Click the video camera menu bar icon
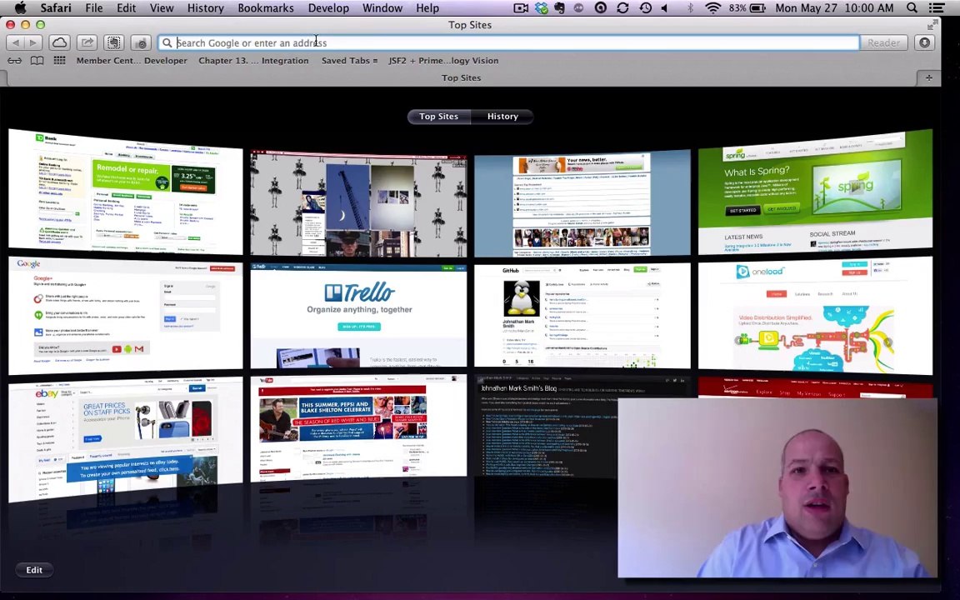960x600 pixels. click(520, 8)
